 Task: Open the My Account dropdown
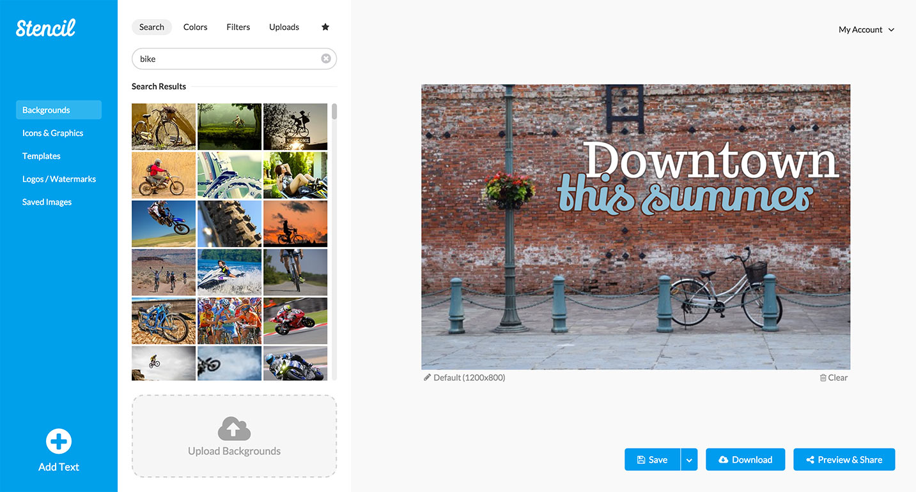pyautogui.click(x=866, y=29)
